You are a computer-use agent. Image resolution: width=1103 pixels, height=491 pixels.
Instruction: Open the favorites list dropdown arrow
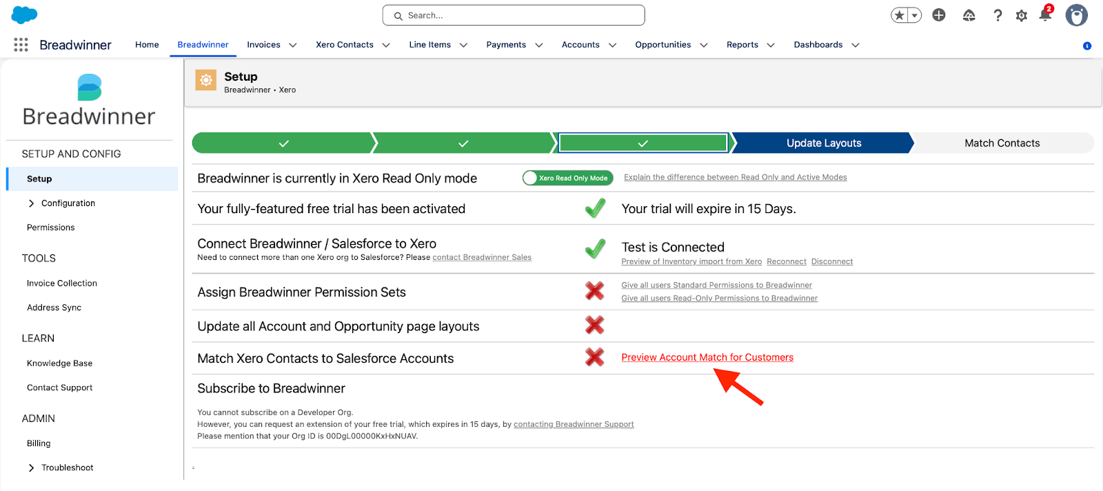[x=915, y=15]
